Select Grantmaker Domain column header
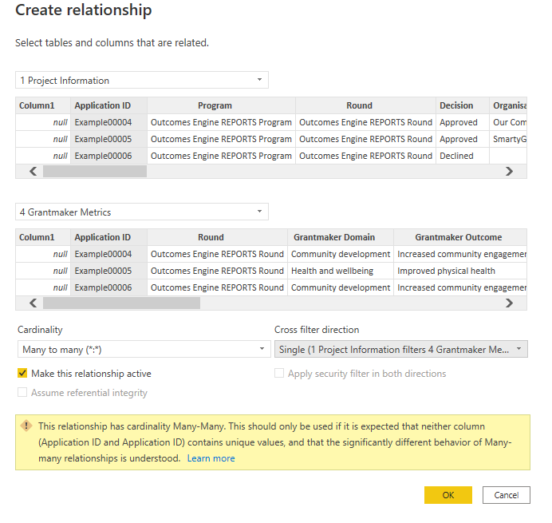This screenshot has width=552, height=523. pyautogui.click(x=333, y=237)
